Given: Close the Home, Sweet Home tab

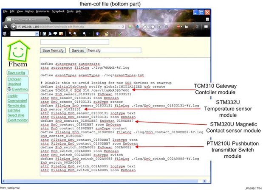Looking at the screenshot, I should 47,20.
